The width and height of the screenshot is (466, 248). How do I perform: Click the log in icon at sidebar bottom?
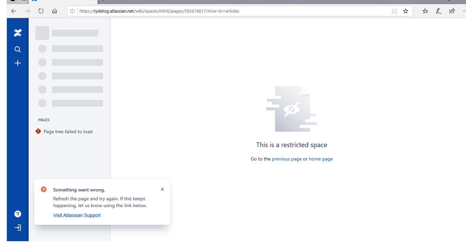[x=18, y=228]
